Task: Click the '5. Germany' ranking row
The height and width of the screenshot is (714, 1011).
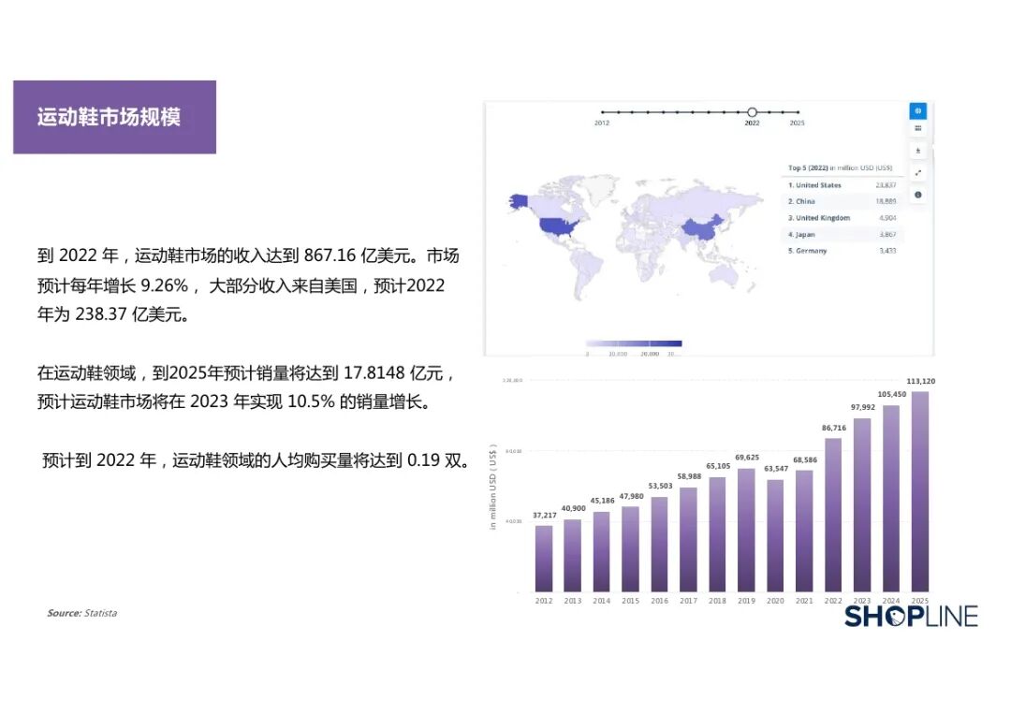Action: pyautogui.click(x=842, y=251)
